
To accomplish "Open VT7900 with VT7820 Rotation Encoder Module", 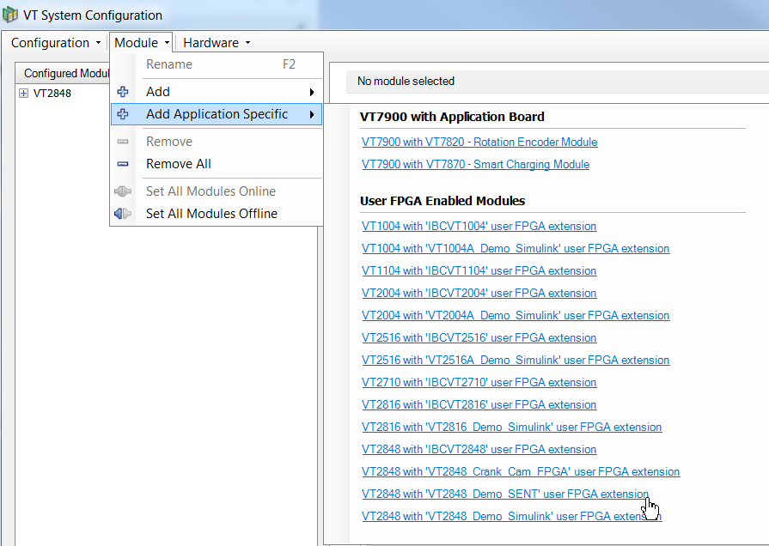I will point(479,143).
